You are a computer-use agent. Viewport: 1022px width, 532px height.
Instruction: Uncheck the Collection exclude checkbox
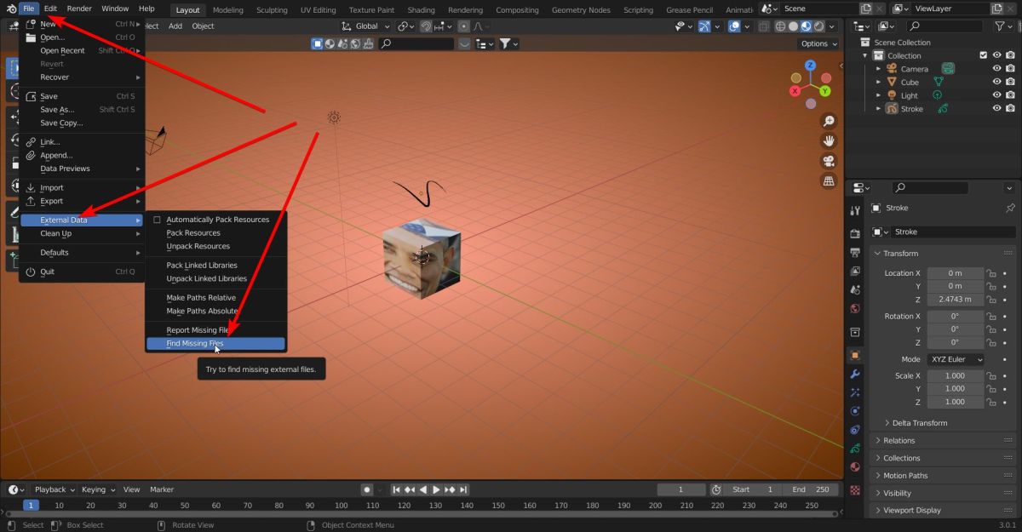[x=984, y=55]
